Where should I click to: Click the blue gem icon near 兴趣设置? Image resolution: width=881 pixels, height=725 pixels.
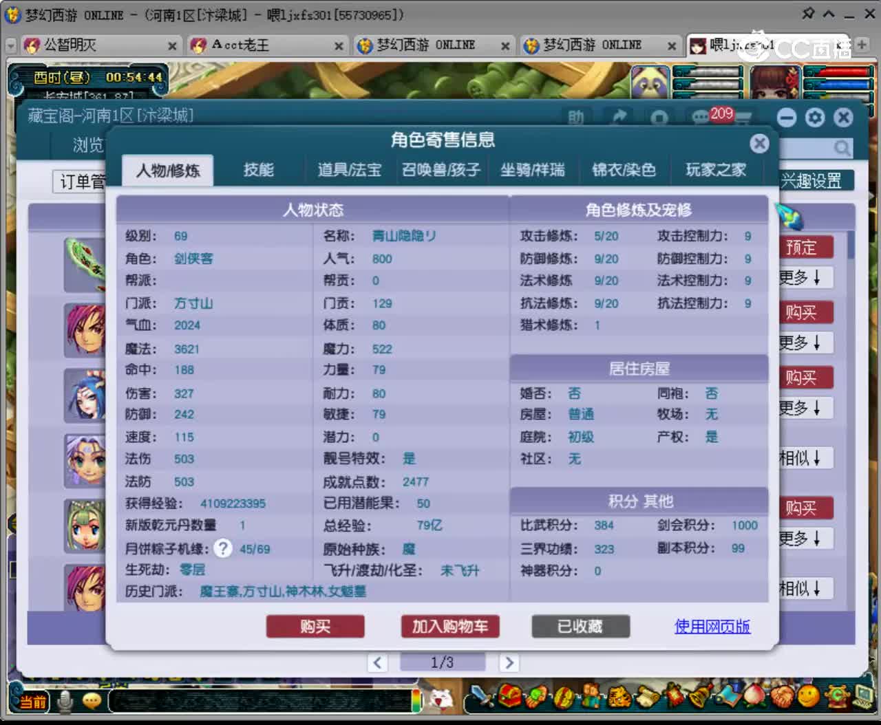(x=790, y=215)
